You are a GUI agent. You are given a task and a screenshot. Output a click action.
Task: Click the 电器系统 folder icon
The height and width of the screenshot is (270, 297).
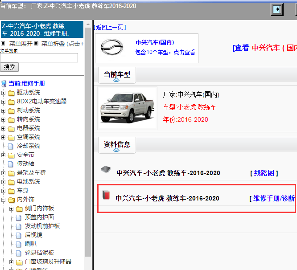(x=11, y=129)
